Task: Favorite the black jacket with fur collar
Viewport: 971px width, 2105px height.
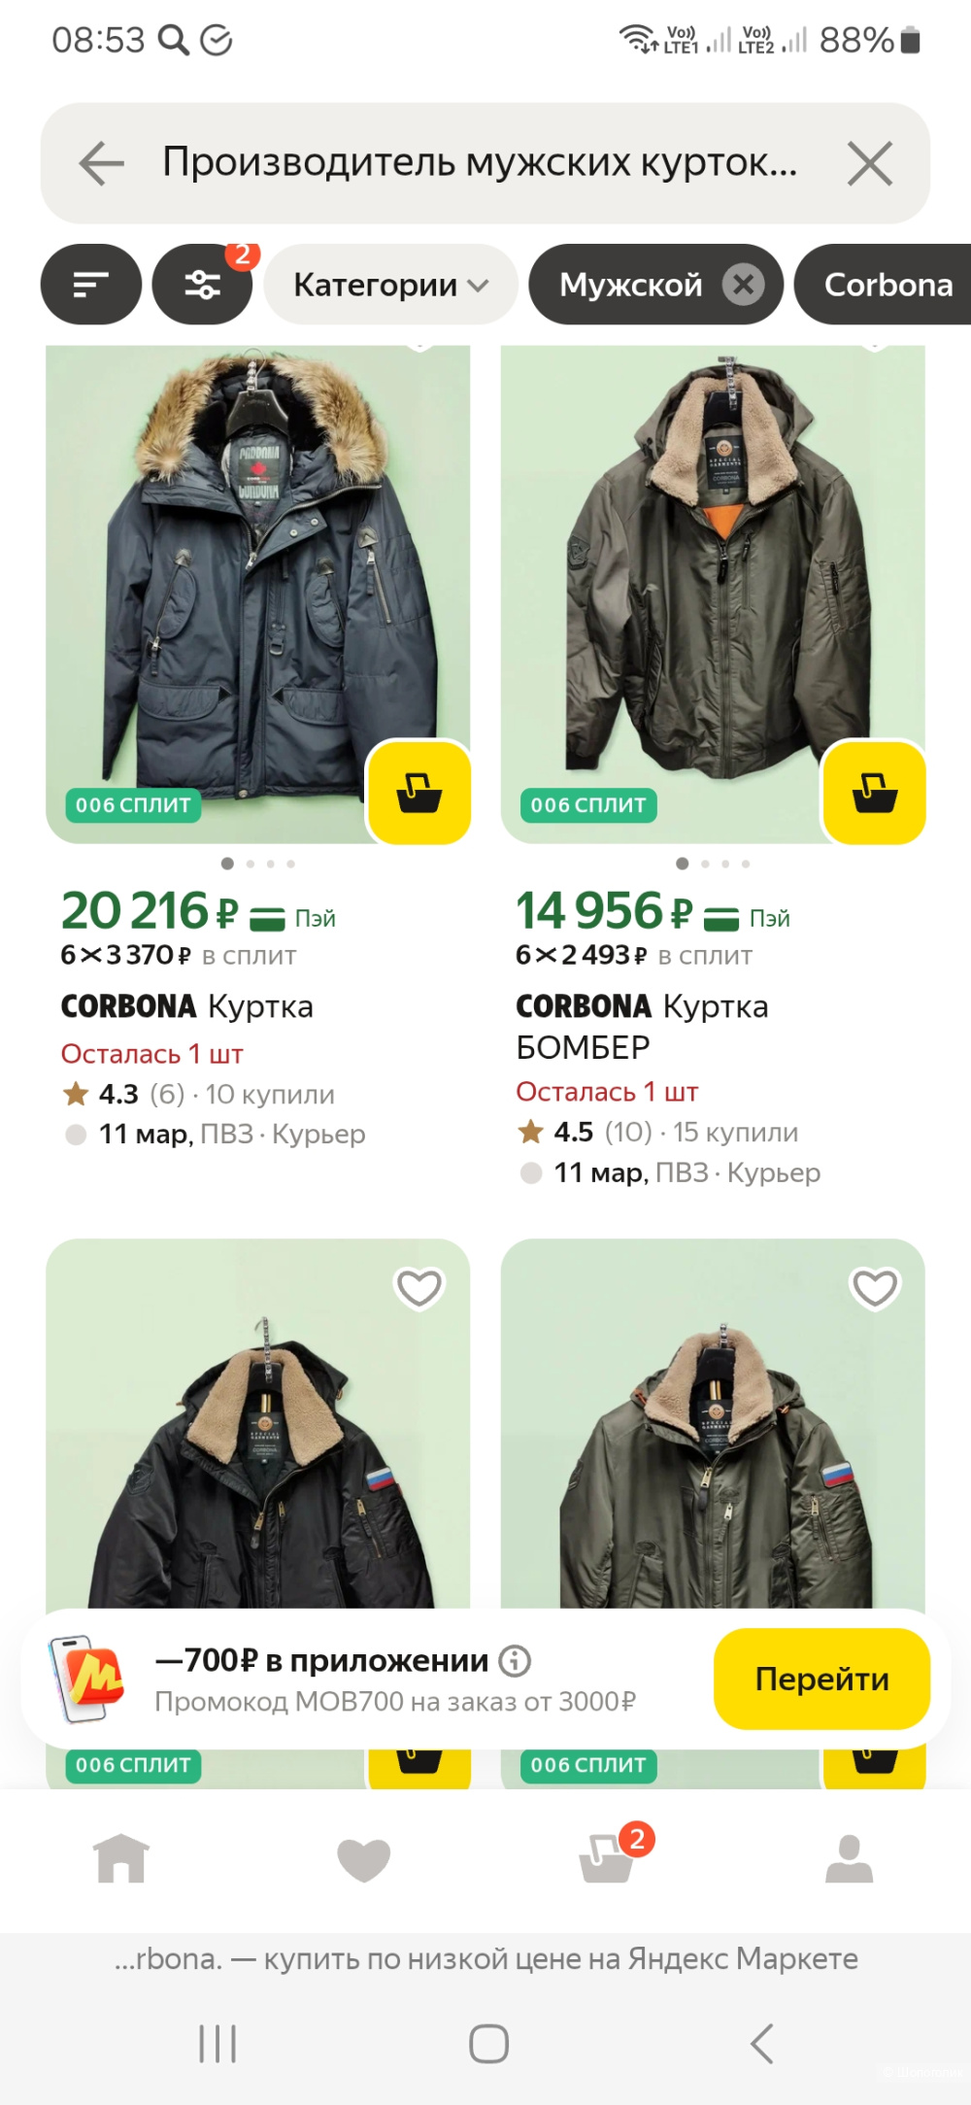Action: pyautogui.click(x=419, y=1287)
